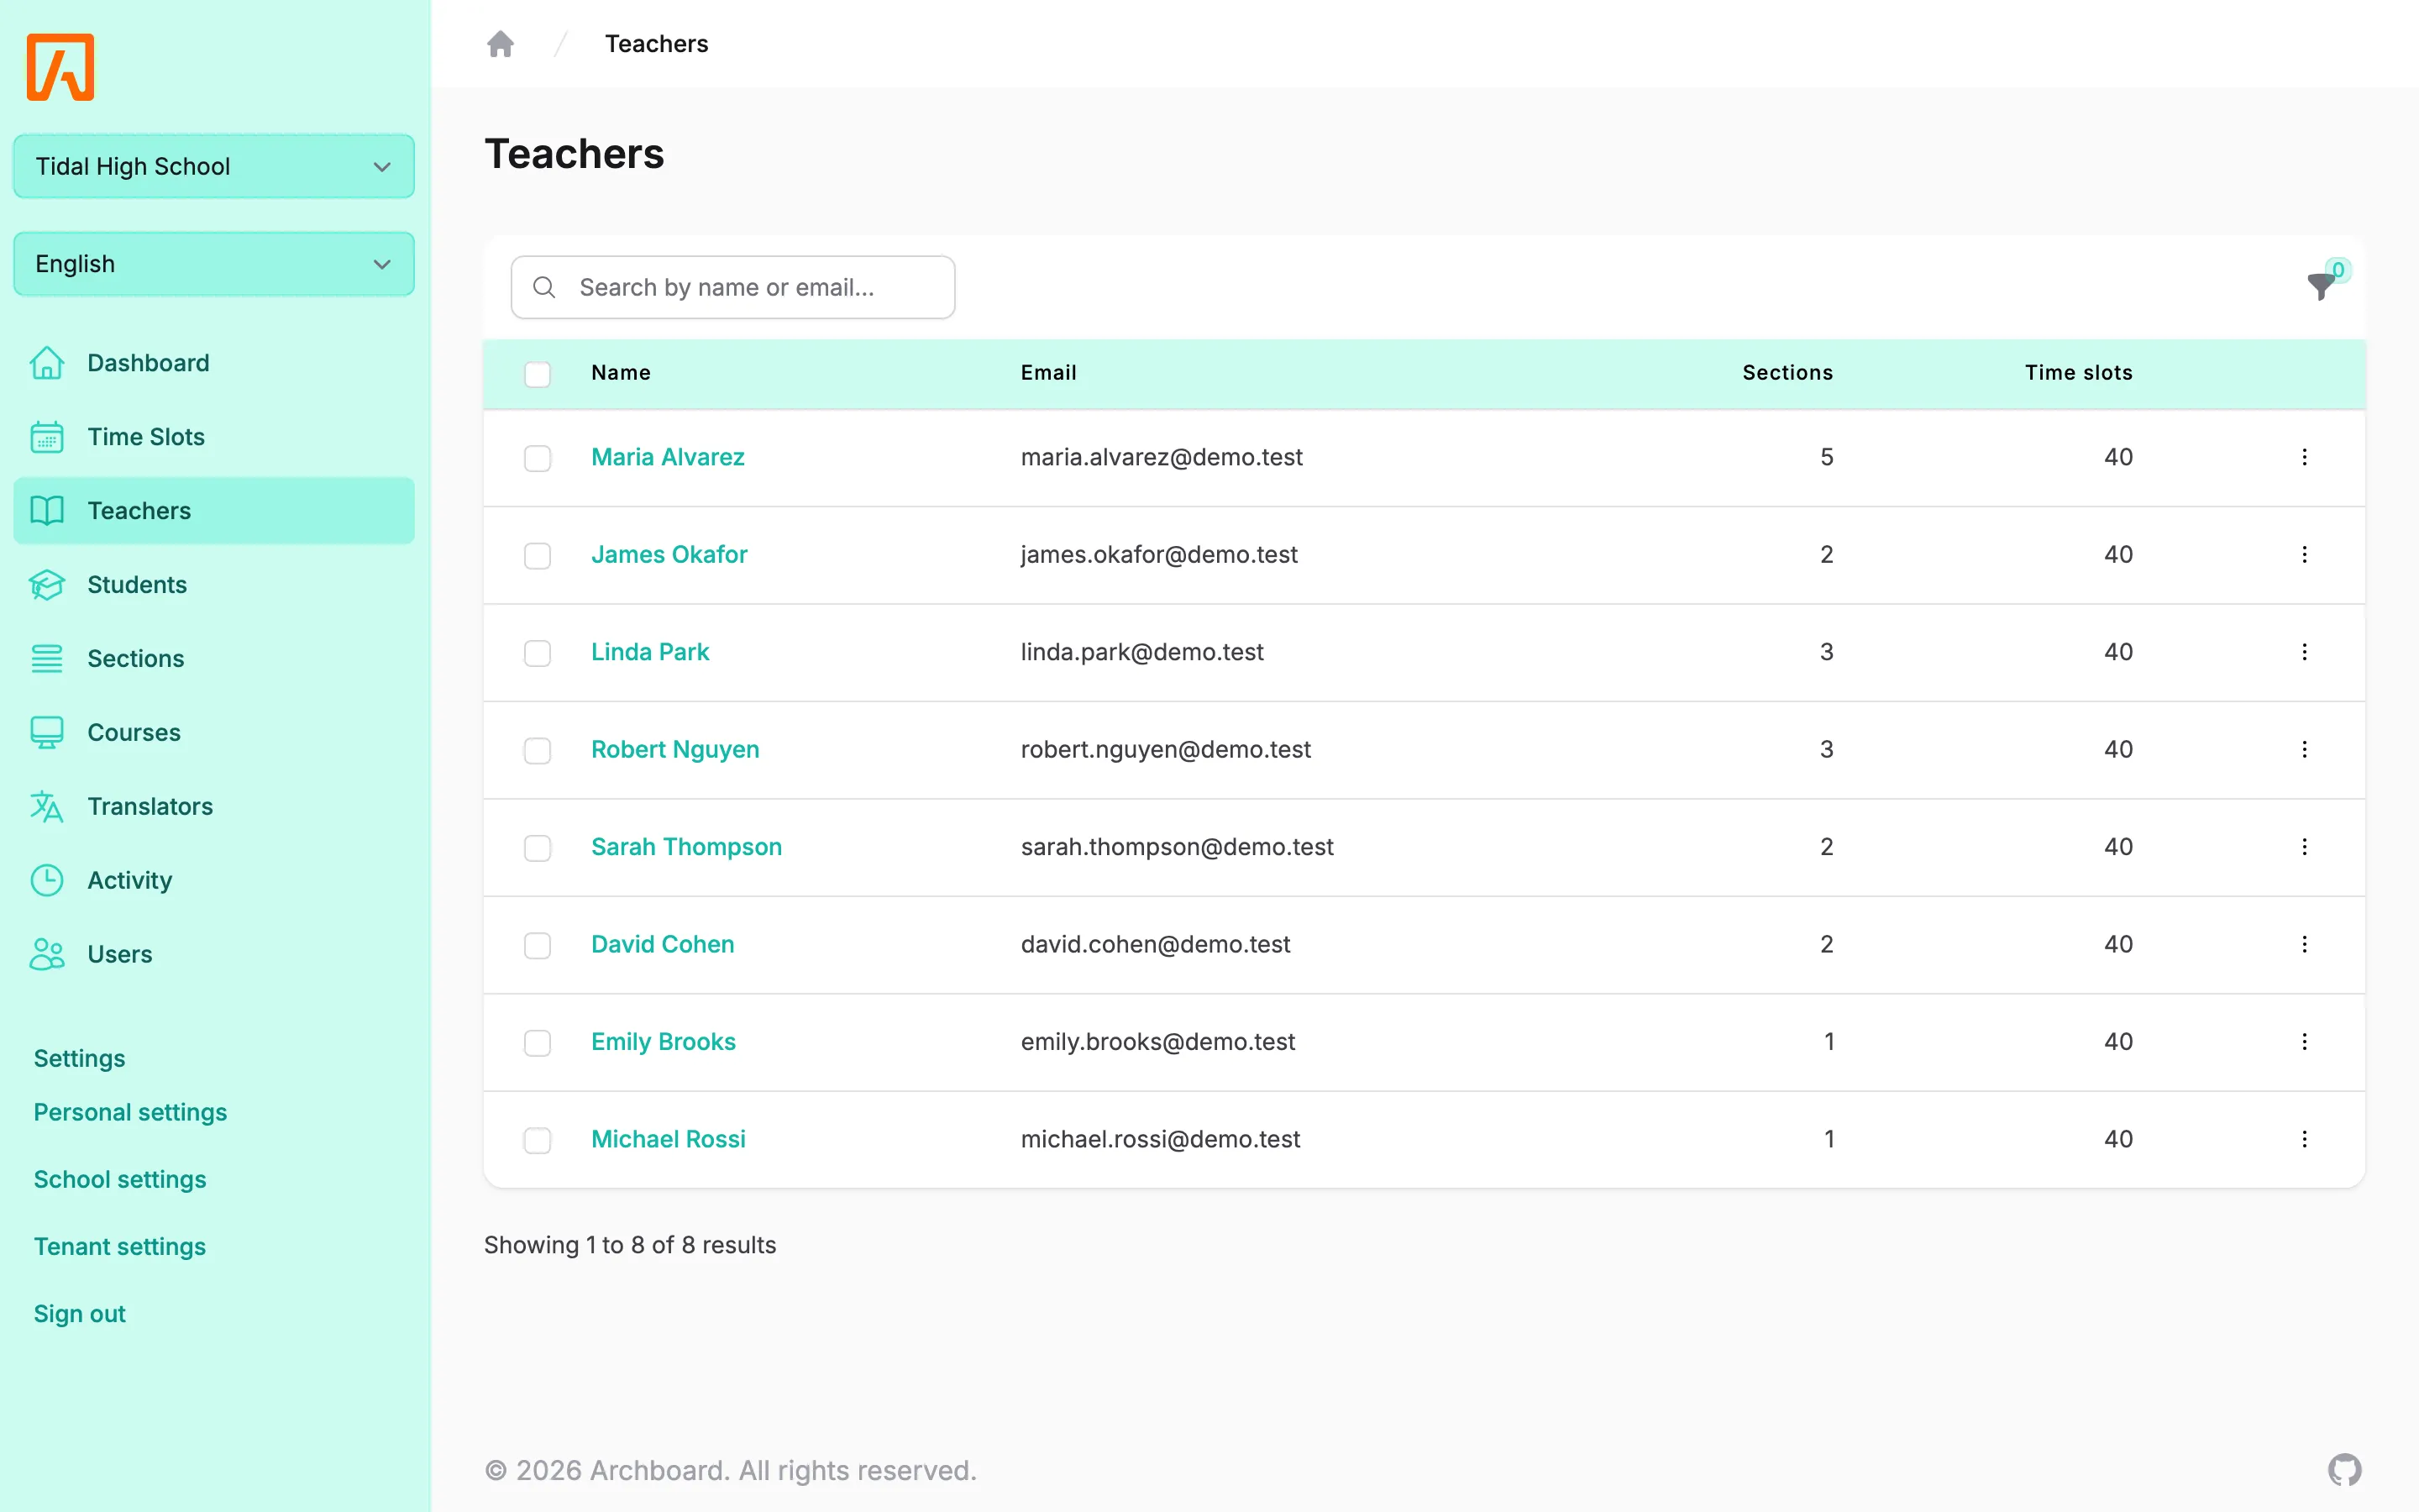Check the box for Maria Alvarez
2419x1512 pixels.
click(538, 458)
